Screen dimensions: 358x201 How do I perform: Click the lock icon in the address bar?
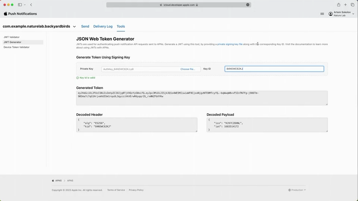click(x=197, y=5)
